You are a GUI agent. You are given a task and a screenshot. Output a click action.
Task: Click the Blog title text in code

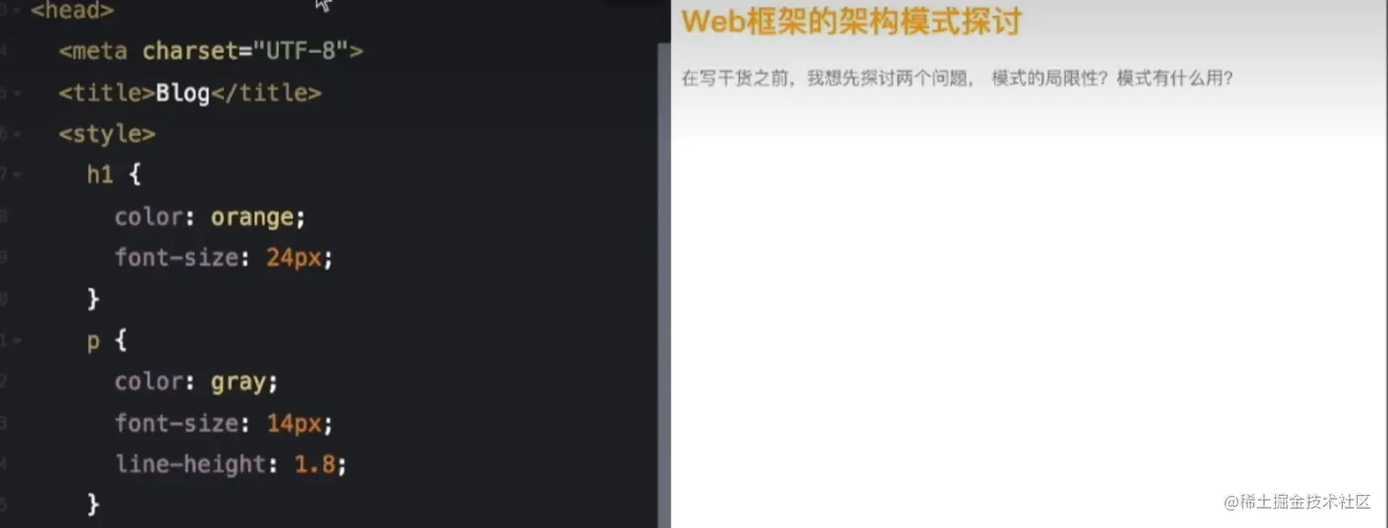183,94
